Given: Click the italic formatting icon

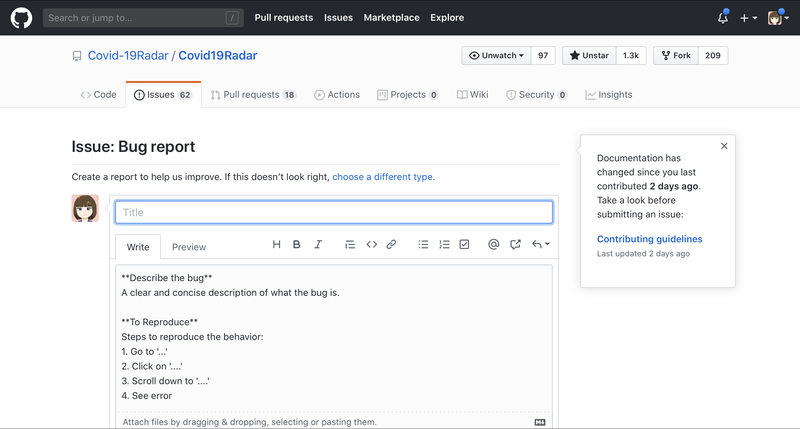Looking at the screenshot, I should tap(318, 245).
